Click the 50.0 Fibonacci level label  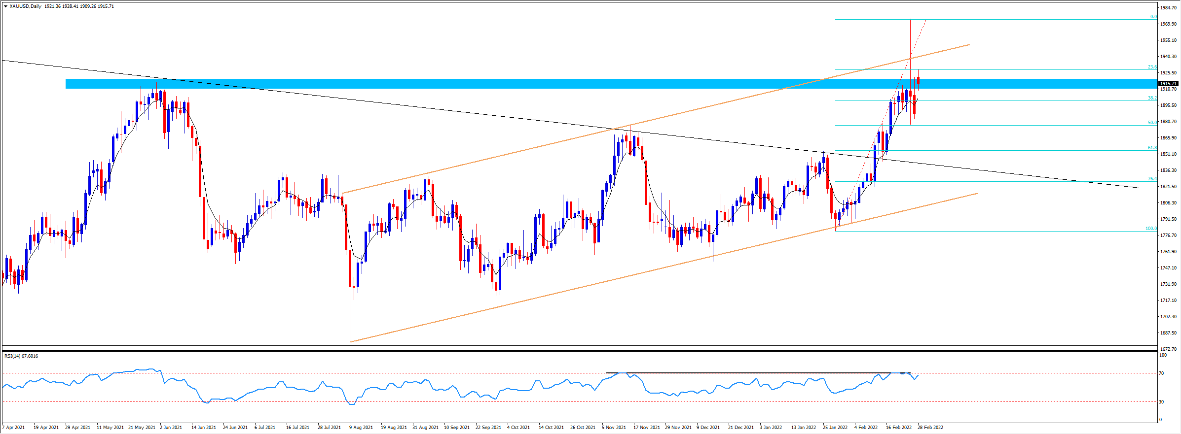pyautogui.click(x=1152, y=123)
